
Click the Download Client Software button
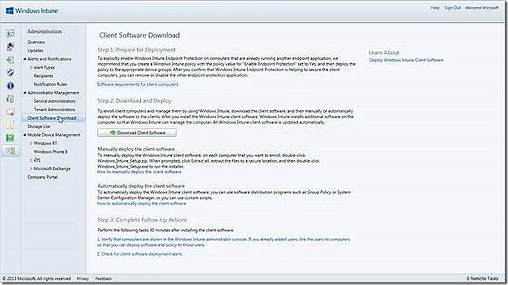pos(137,133)
